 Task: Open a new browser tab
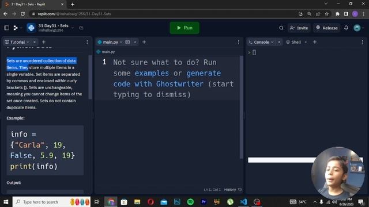pyautogui.click(x=73, y=4)
